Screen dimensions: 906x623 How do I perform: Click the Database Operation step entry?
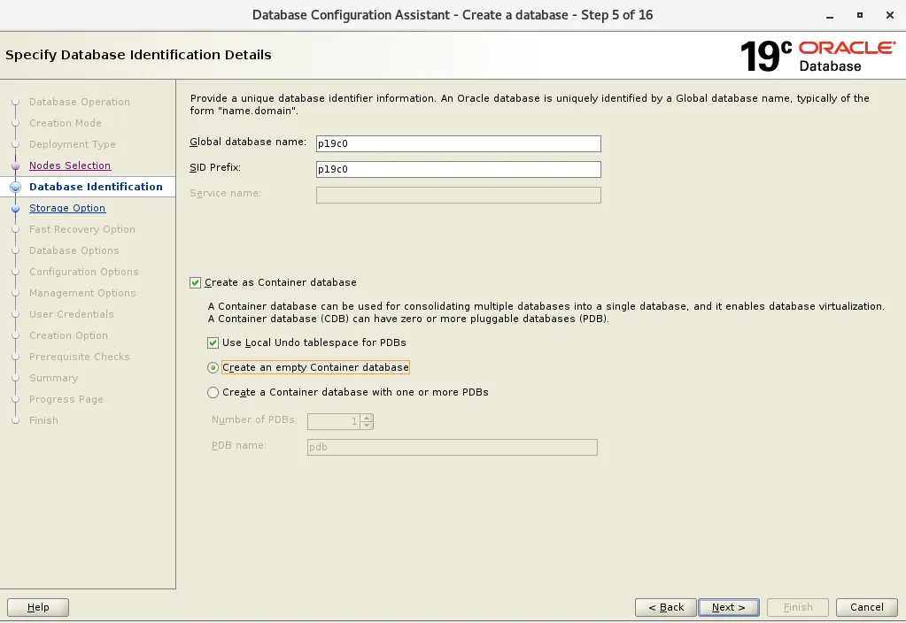pyautogui.click(x=80, y=102)
